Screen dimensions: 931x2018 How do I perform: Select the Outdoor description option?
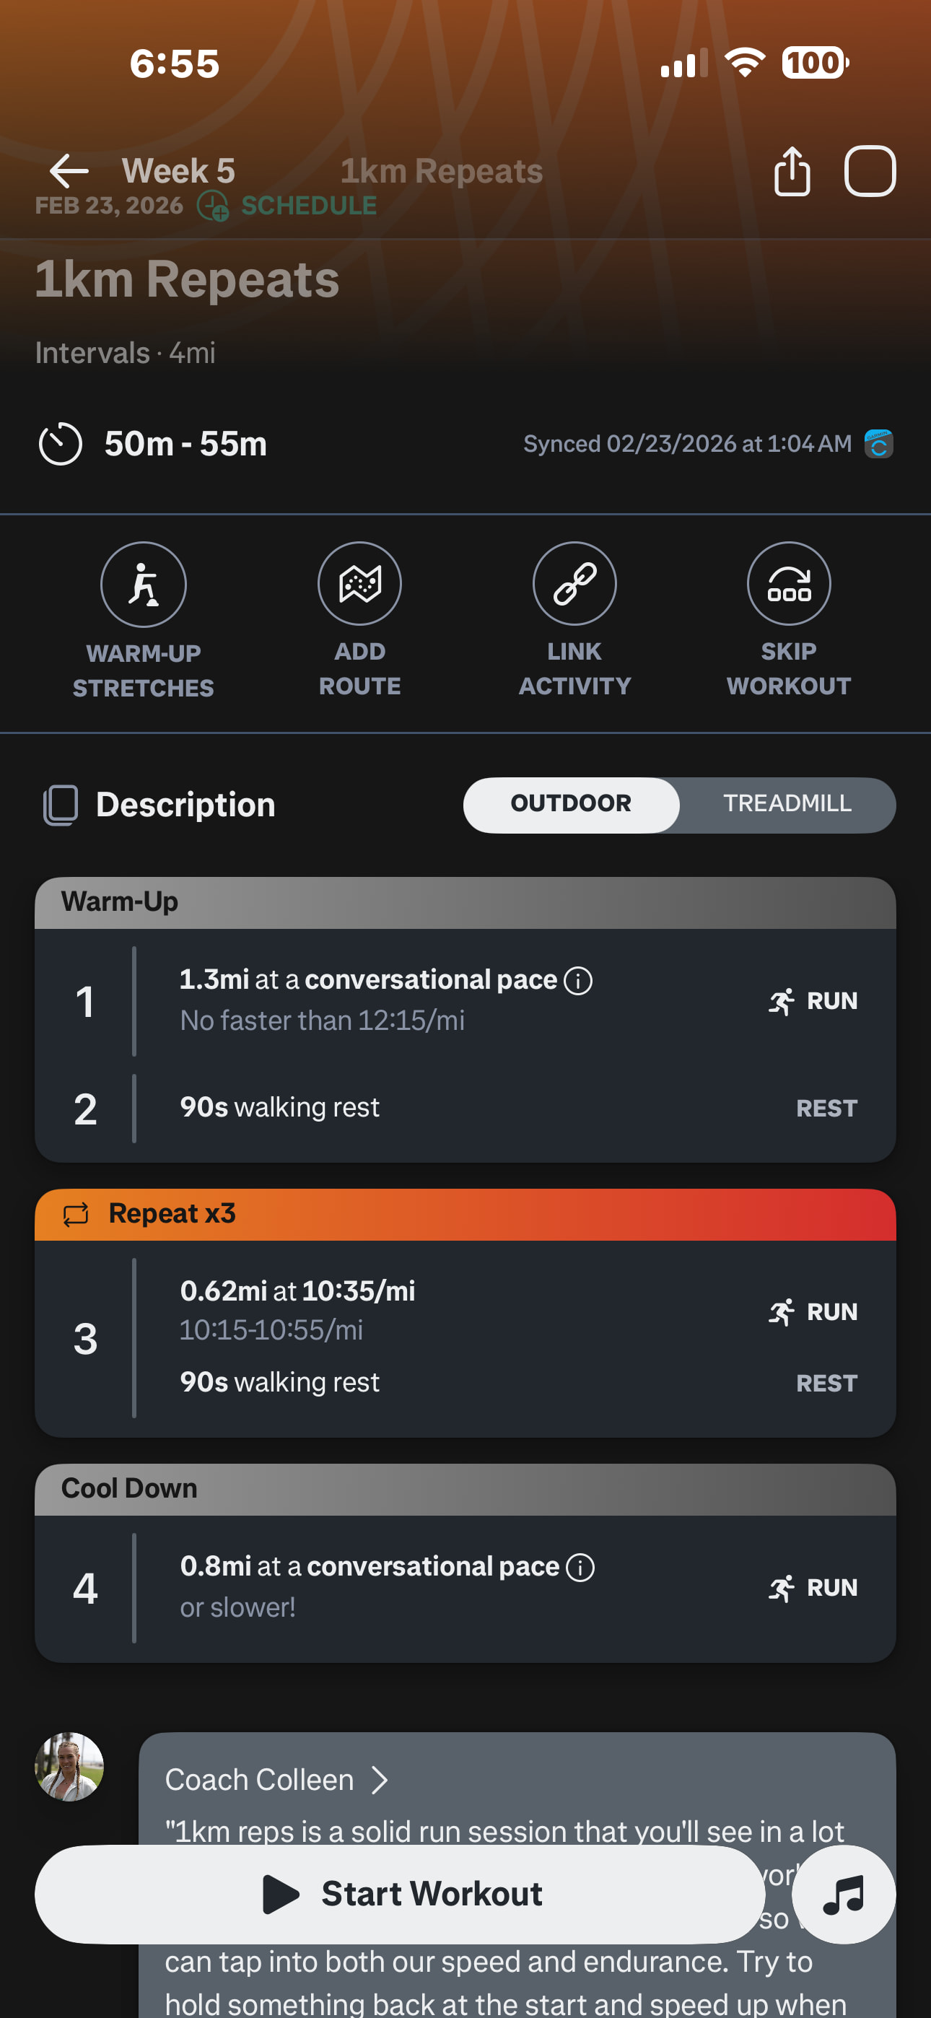tap(571, 805)
